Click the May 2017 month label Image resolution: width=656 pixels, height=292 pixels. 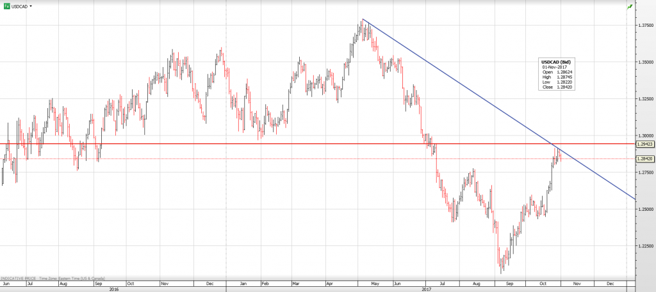[376, 282]
